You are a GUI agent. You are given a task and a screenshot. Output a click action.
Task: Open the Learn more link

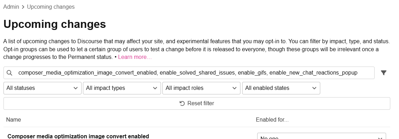135,57
